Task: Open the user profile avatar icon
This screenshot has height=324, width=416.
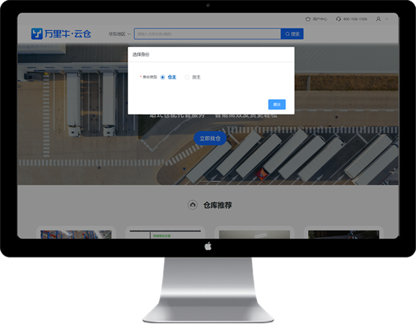Action: click(379, 19)
